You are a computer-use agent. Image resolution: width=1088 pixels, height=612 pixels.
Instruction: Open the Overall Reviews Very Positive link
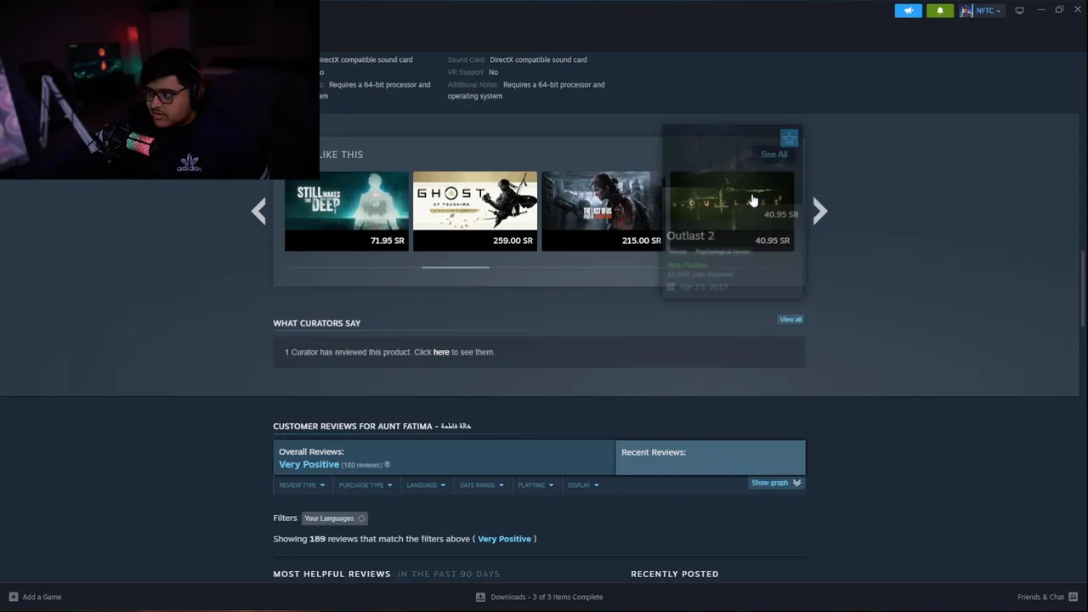pos(309,465)
